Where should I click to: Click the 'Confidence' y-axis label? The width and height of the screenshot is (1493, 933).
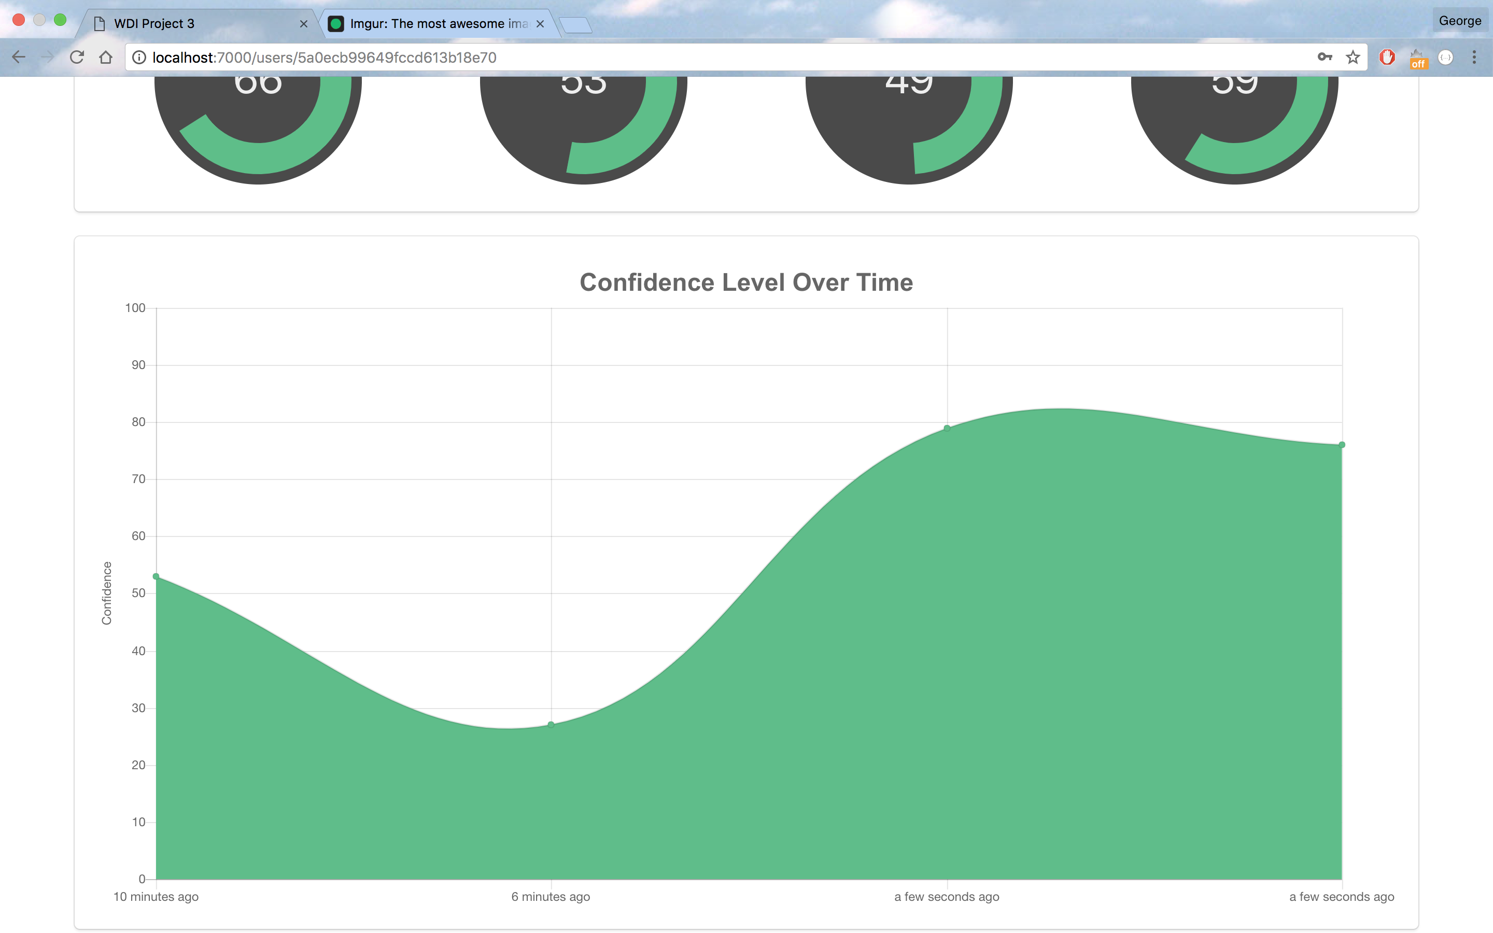107,593
